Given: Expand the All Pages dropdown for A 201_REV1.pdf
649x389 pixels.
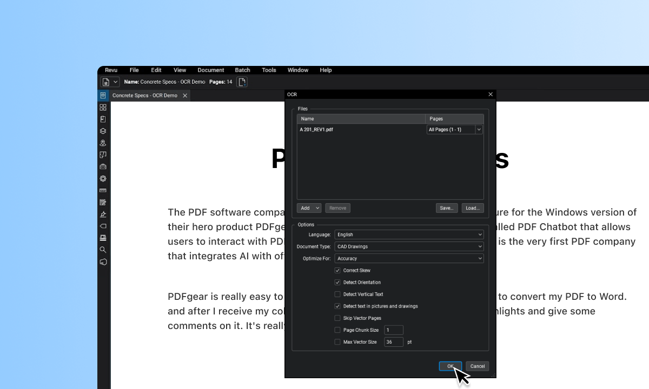Looking at the screenshot, I should (x=479, y=129).
